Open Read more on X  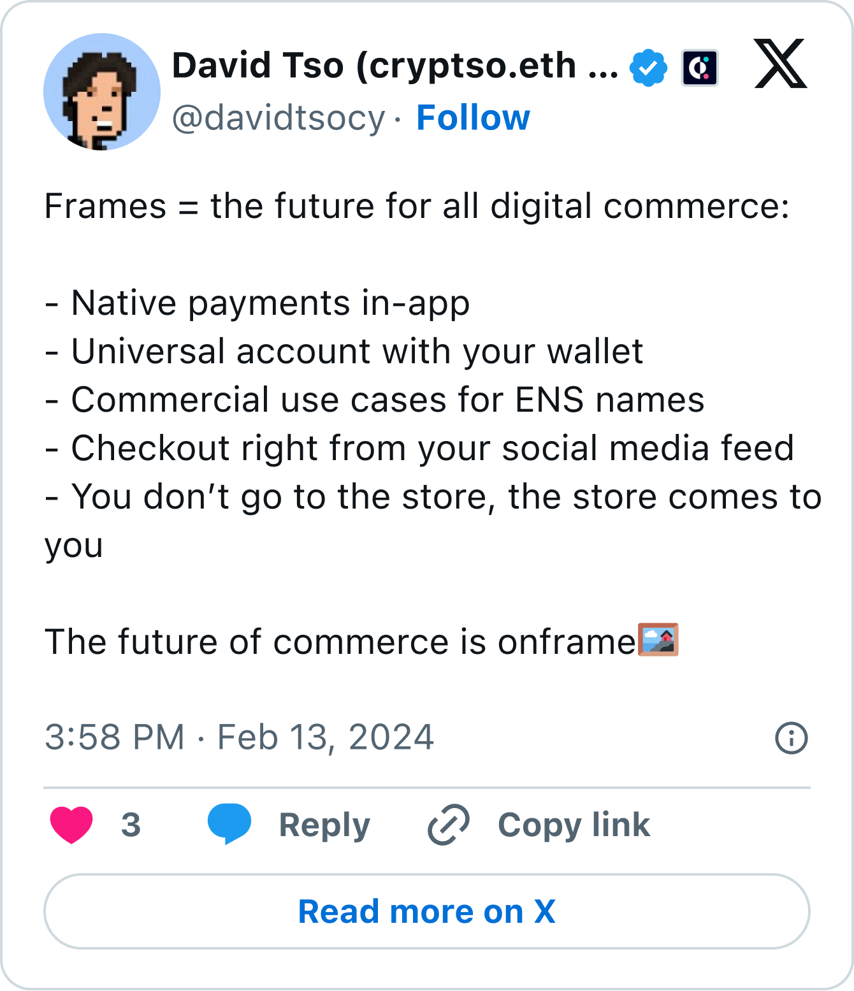427,911
